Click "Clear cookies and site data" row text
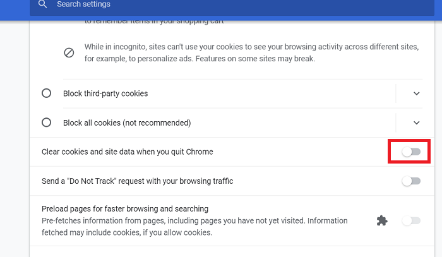 (x=127, y=152)
